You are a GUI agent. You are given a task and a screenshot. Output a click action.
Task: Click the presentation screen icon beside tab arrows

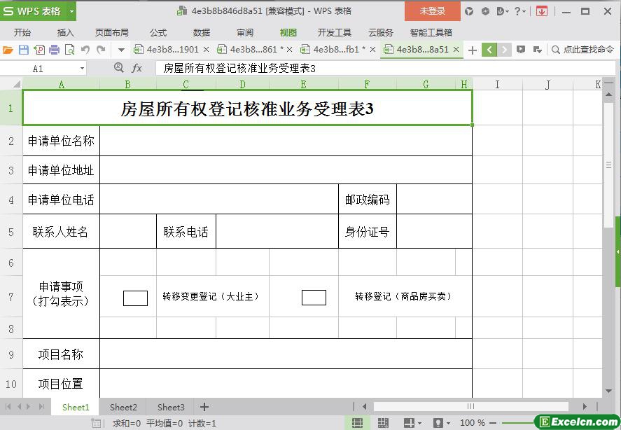coord(521,50)
